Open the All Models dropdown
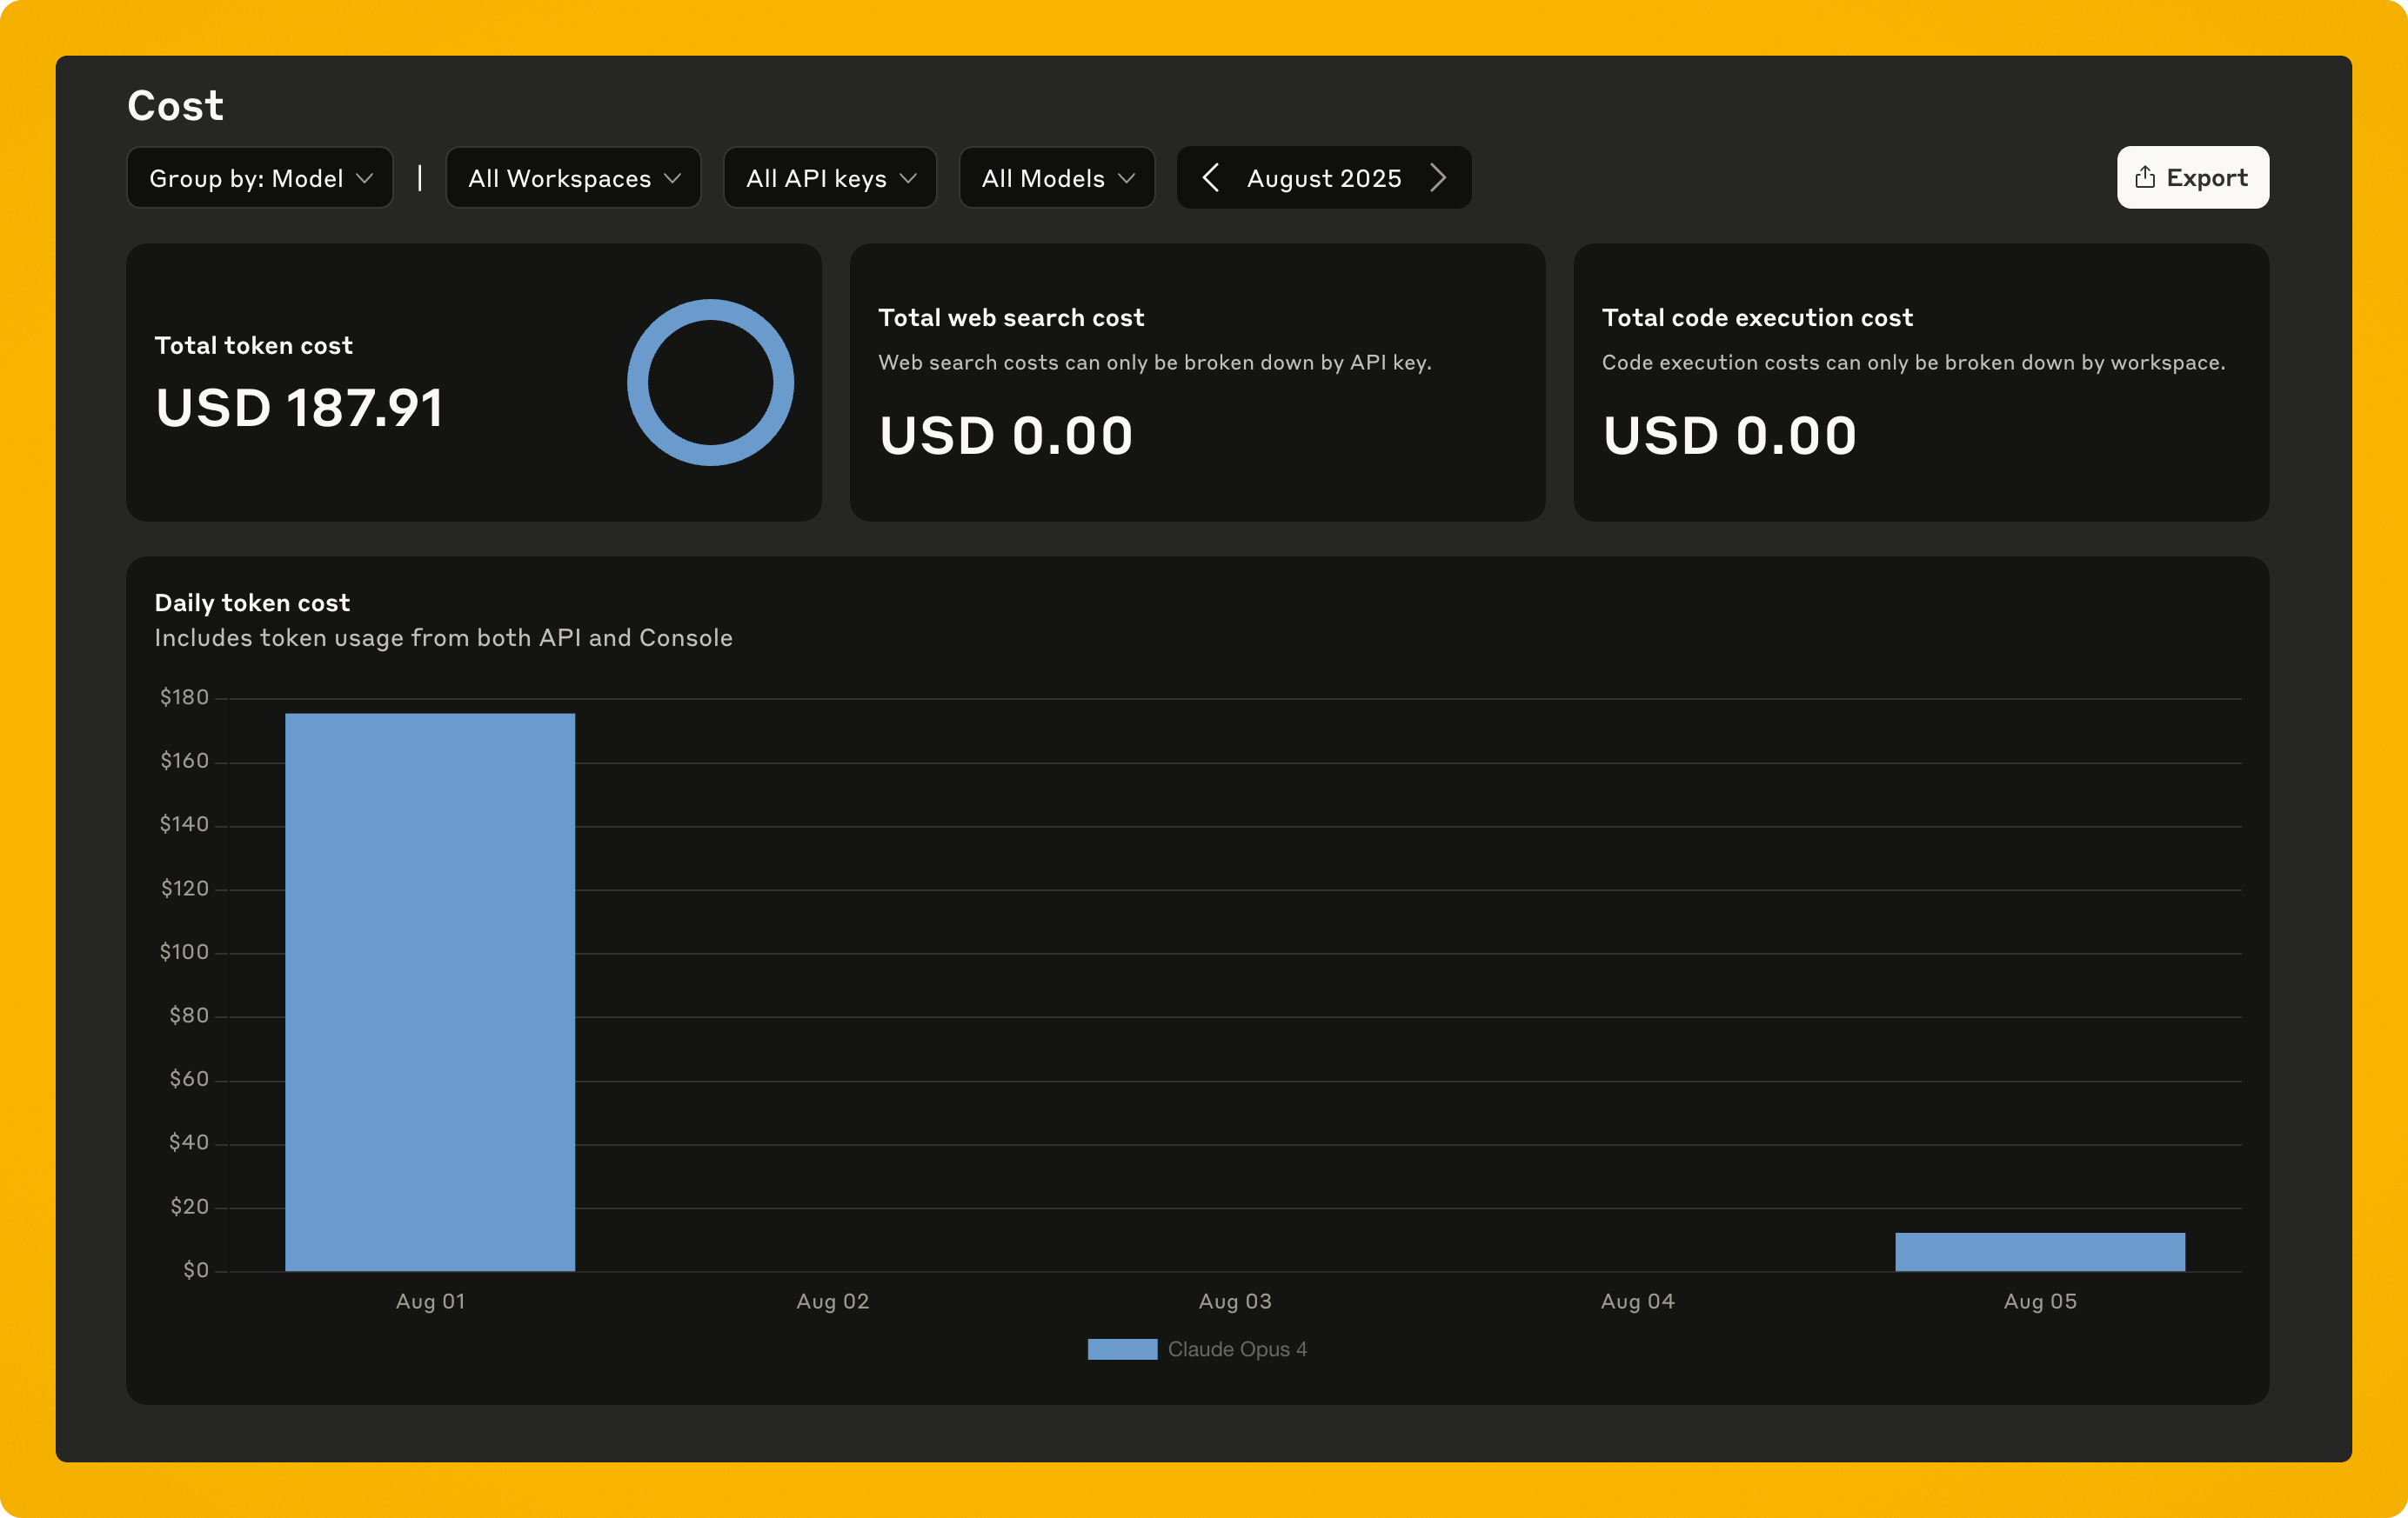Screen dimensions: 2408x1518 pyautogui.click(x=1056, y=176)
